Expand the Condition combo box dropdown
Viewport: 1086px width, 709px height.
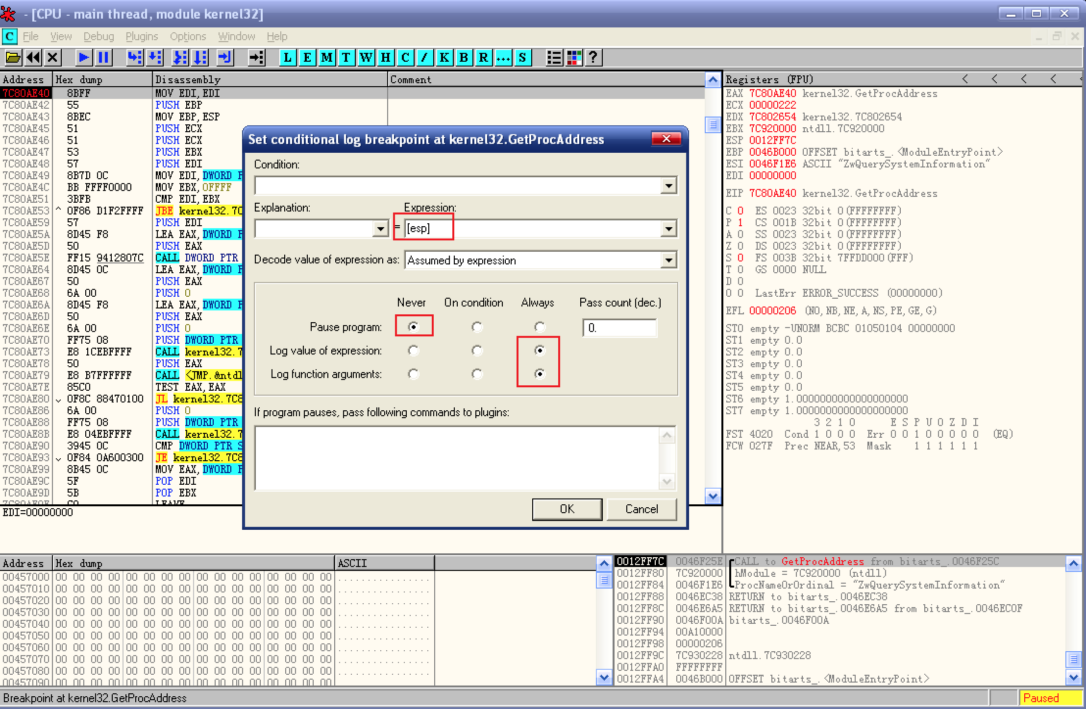click(x=668, y=186)
